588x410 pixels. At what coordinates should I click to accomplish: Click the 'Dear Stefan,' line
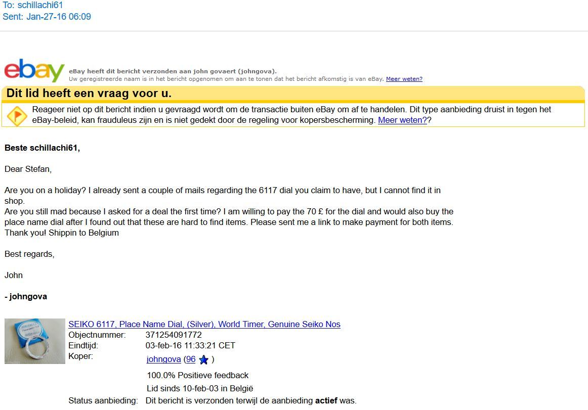click(x=28, y=169)
